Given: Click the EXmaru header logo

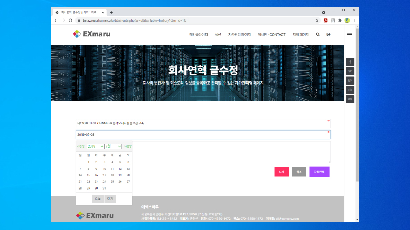Looking at the screenshot, I should coord(92,34).
